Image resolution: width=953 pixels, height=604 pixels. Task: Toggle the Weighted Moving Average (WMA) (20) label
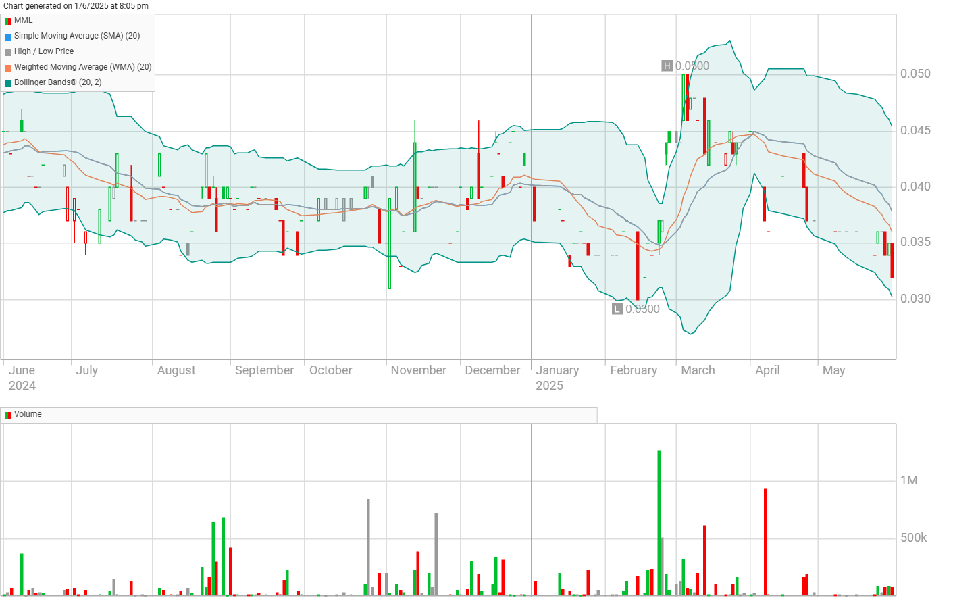pyautogui.click(x=82, y=67)
